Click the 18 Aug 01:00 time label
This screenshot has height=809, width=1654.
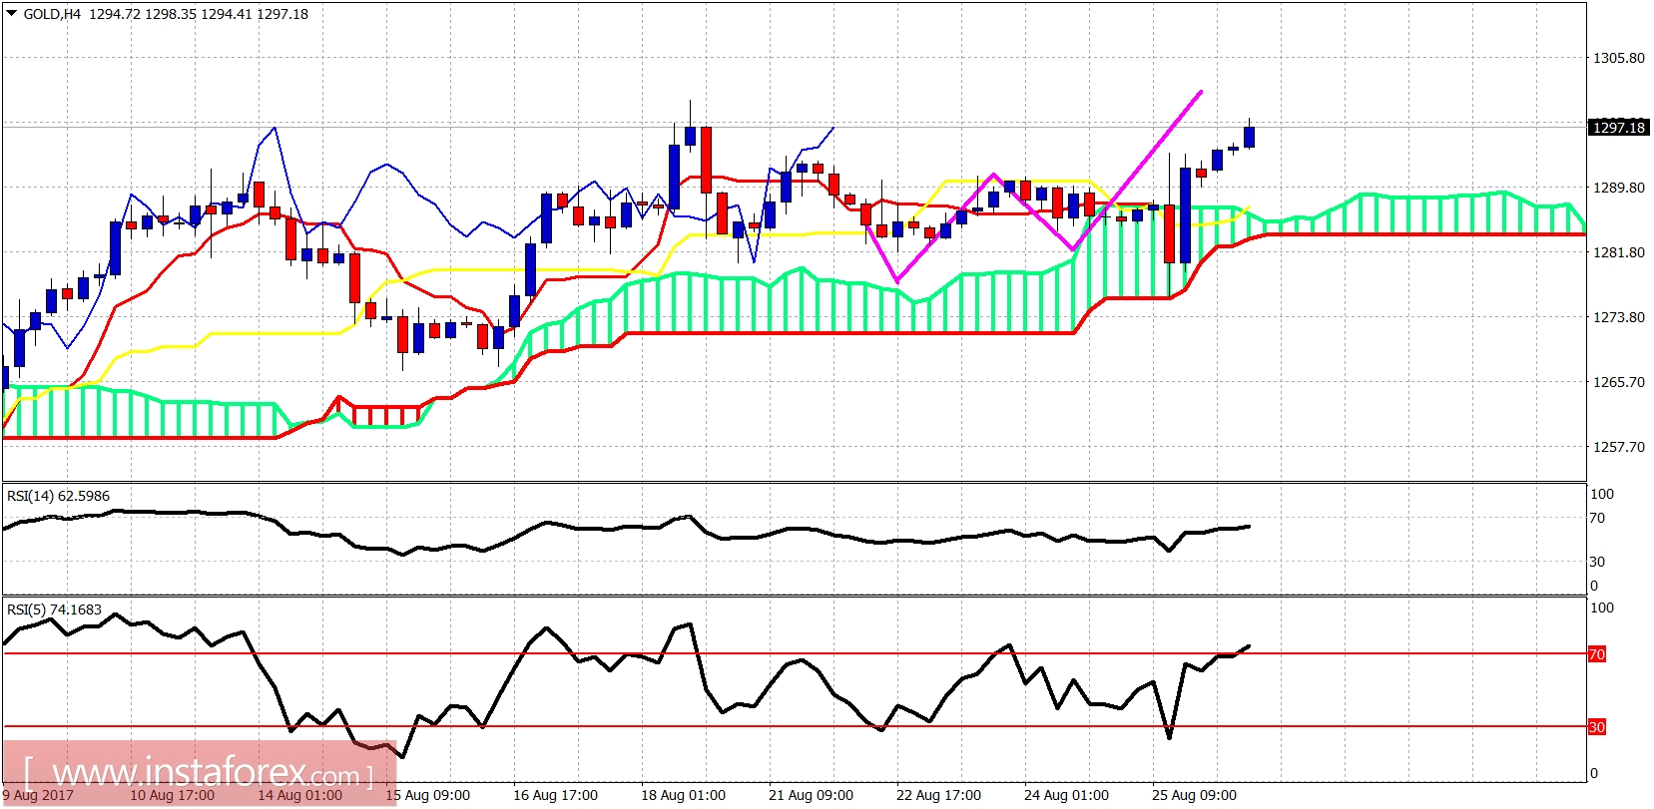[683, 795]
